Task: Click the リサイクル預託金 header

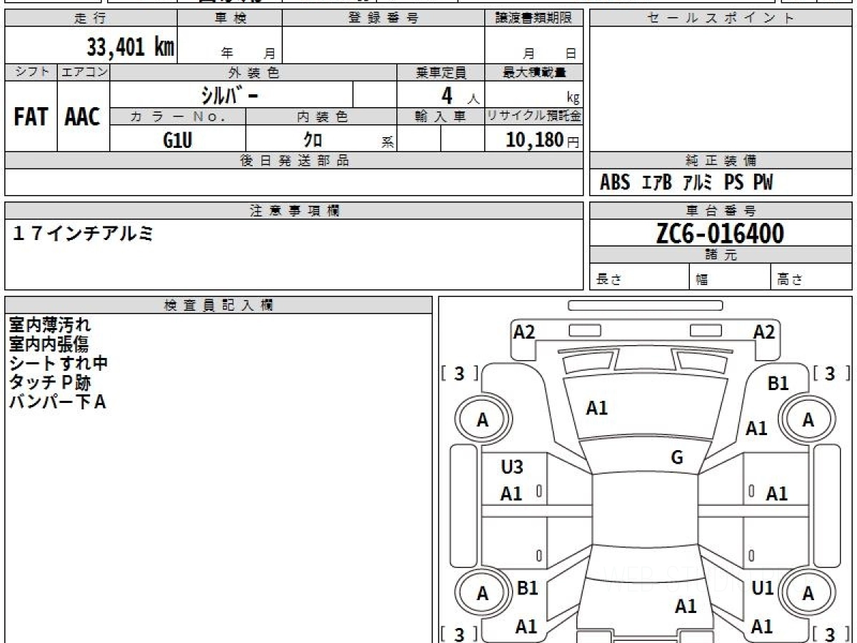Action: pyautogui.click(x=534, y=116)
